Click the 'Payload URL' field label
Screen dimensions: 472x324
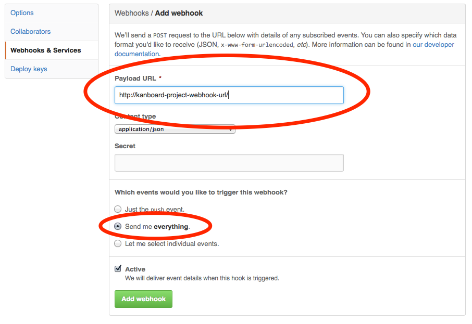click(x=135, y=78)
